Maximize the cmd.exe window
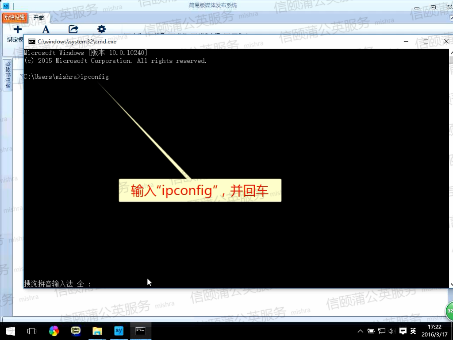Image resolution: width=453 pixels, height=340 pixels. (x=426, y=41)
